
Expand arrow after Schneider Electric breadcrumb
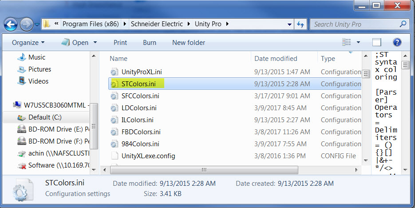tap(189, 24)
